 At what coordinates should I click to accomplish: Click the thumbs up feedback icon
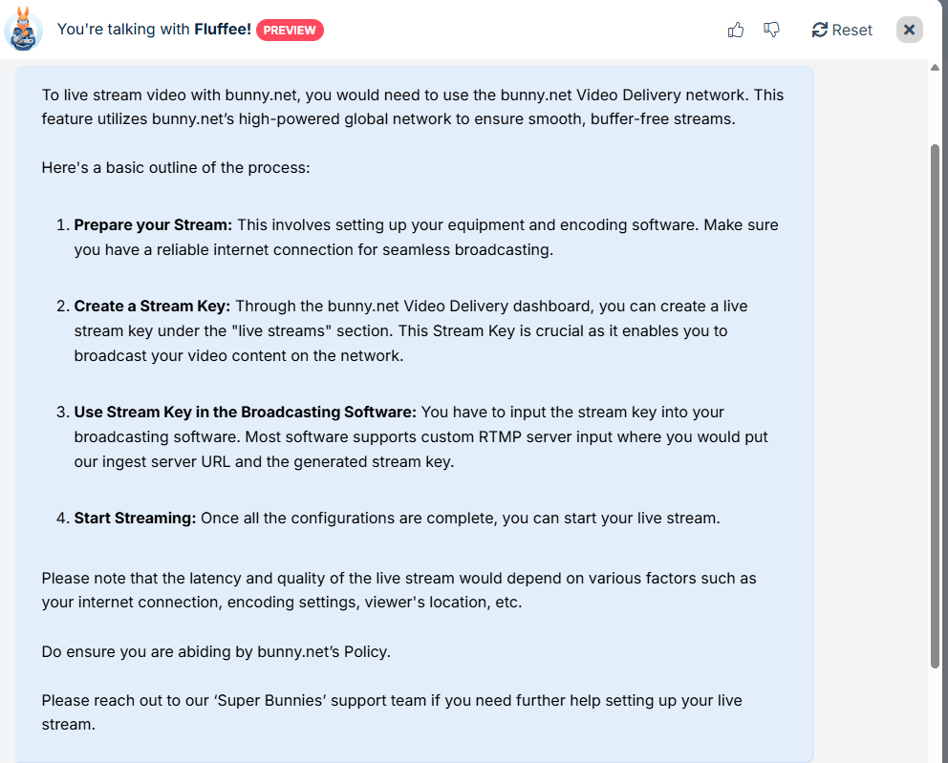click(x=735, y=30)
